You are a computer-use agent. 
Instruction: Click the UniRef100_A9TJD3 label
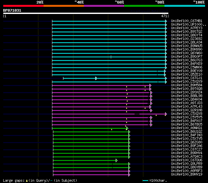(x=187, y=103)
